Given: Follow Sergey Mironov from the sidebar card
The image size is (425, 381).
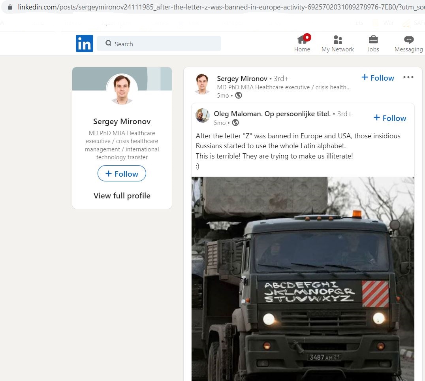Looking at the screenshot, I should pyautogui.click(x=122, y=174).
